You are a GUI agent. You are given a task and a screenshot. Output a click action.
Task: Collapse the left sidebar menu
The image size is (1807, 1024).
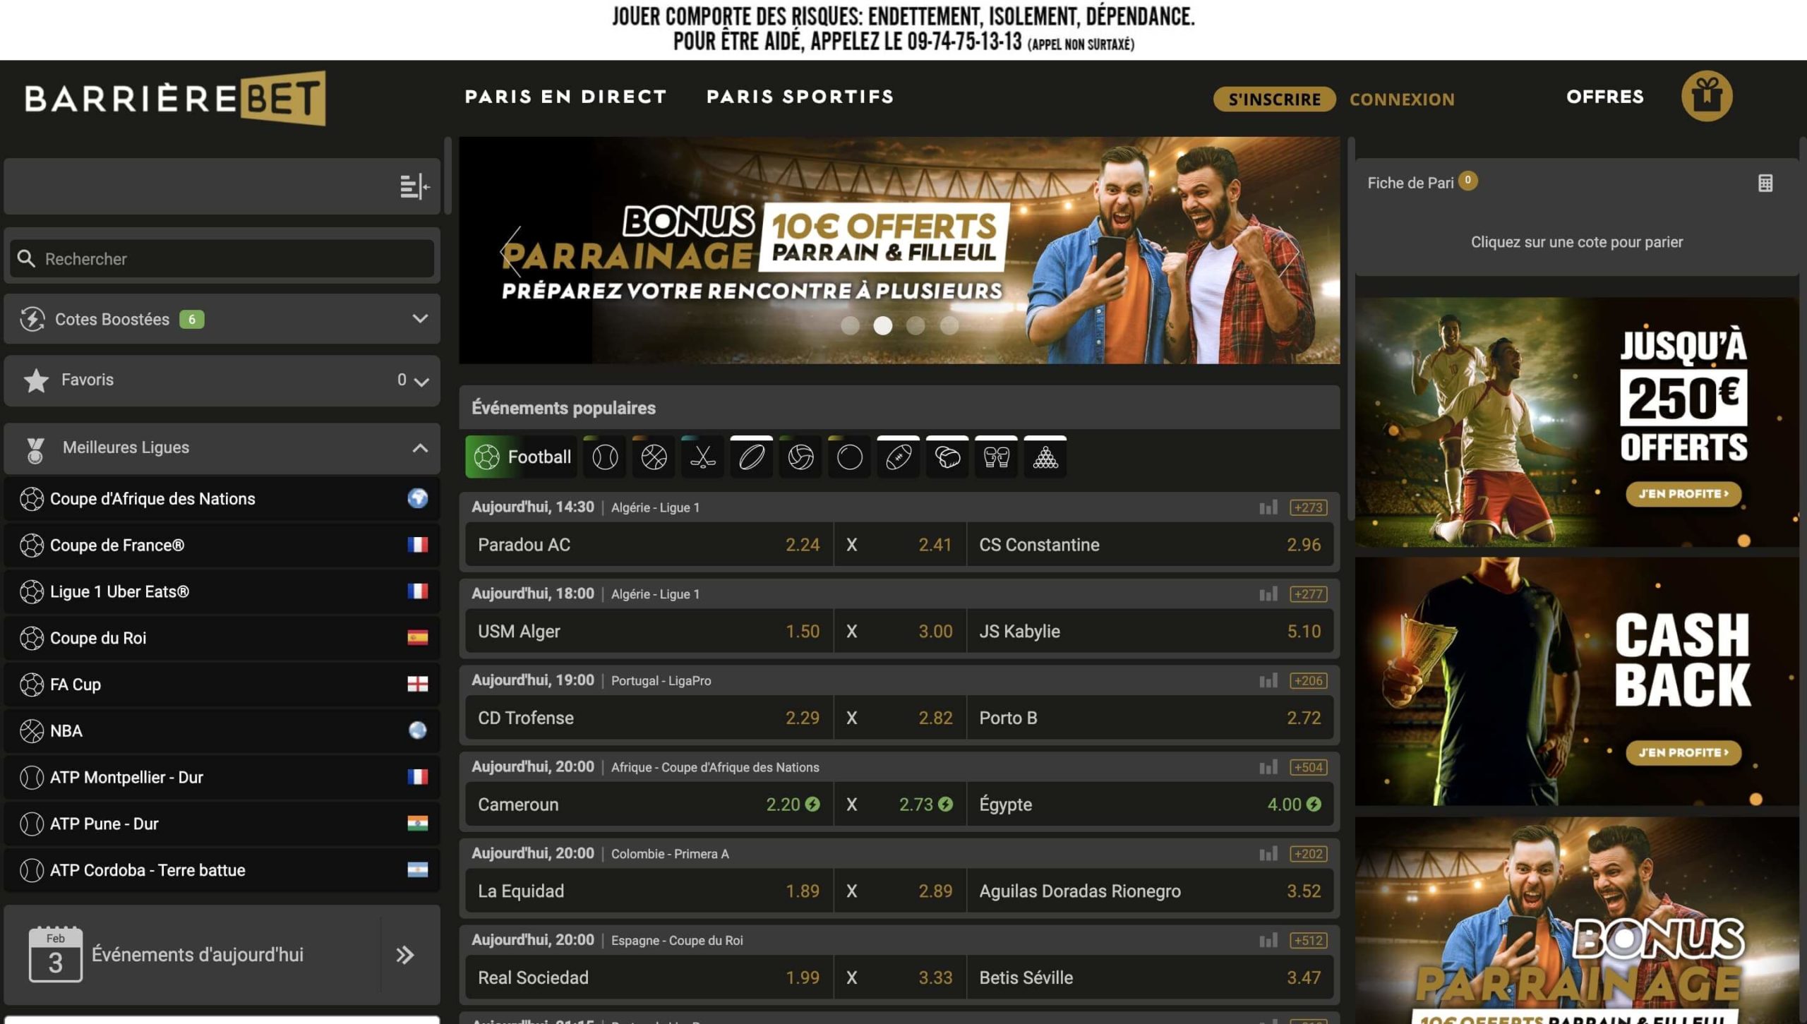coord(414,186)
